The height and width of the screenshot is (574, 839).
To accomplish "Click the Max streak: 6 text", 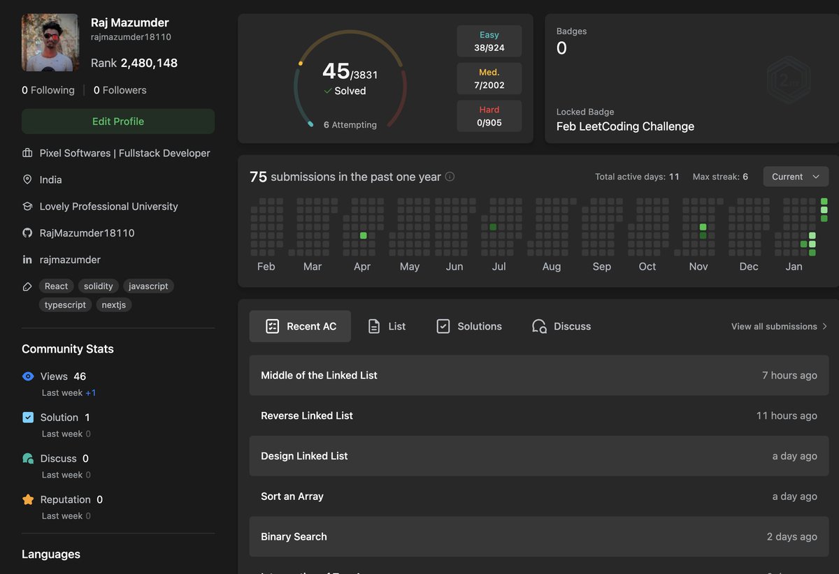I will point(720,177).
